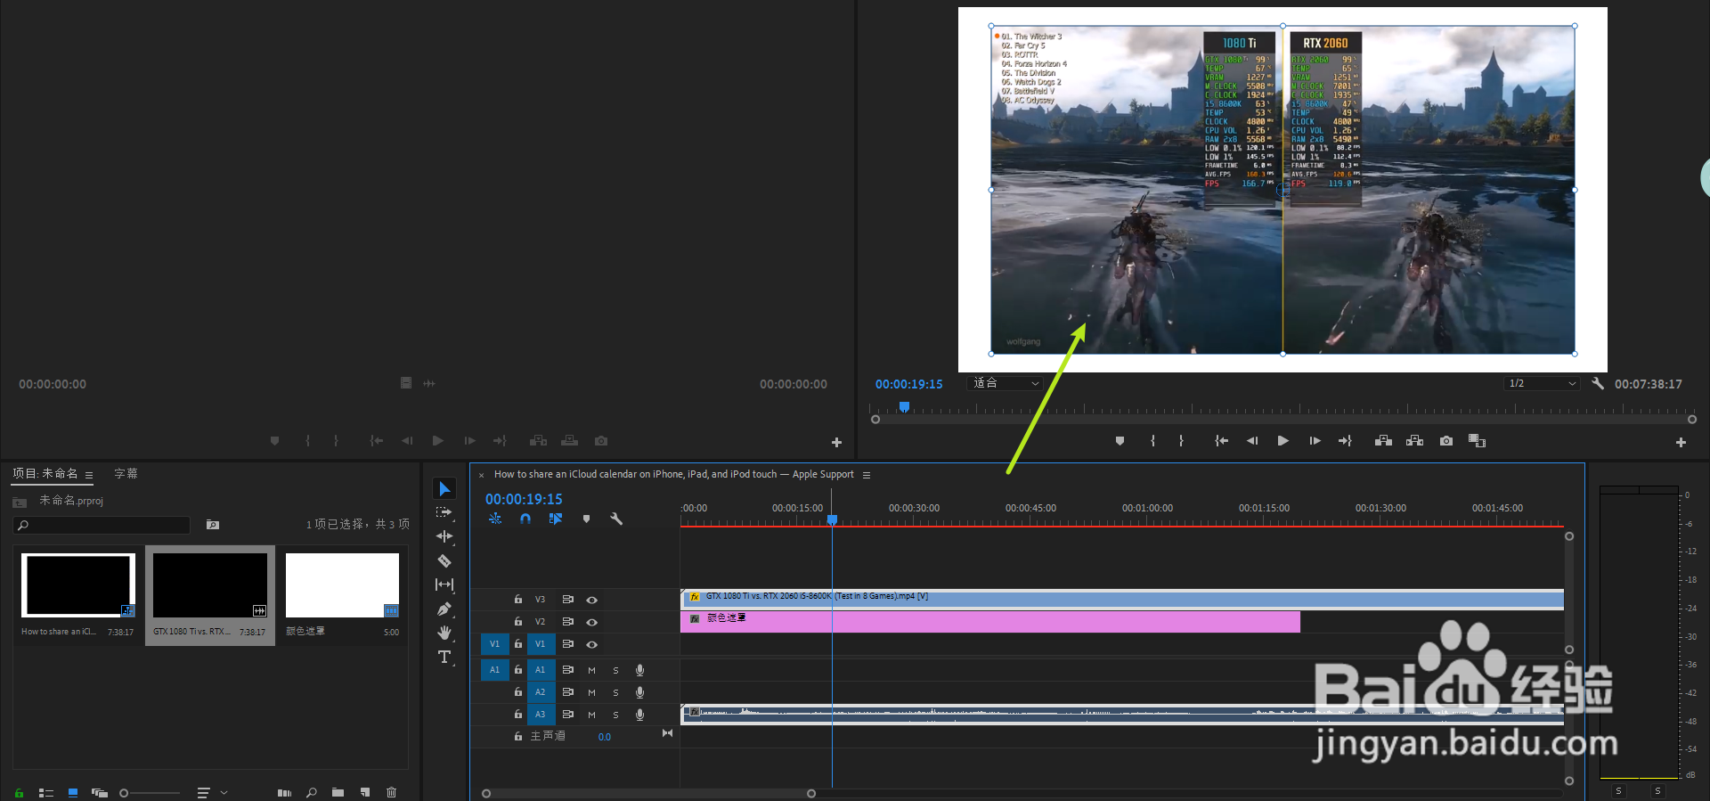The image size is (1710, 801).
Task: Lock track V3
Action: 518,600
